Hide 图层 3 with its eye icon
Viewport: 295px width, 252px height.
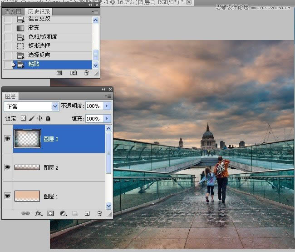(x=7, y=139)
